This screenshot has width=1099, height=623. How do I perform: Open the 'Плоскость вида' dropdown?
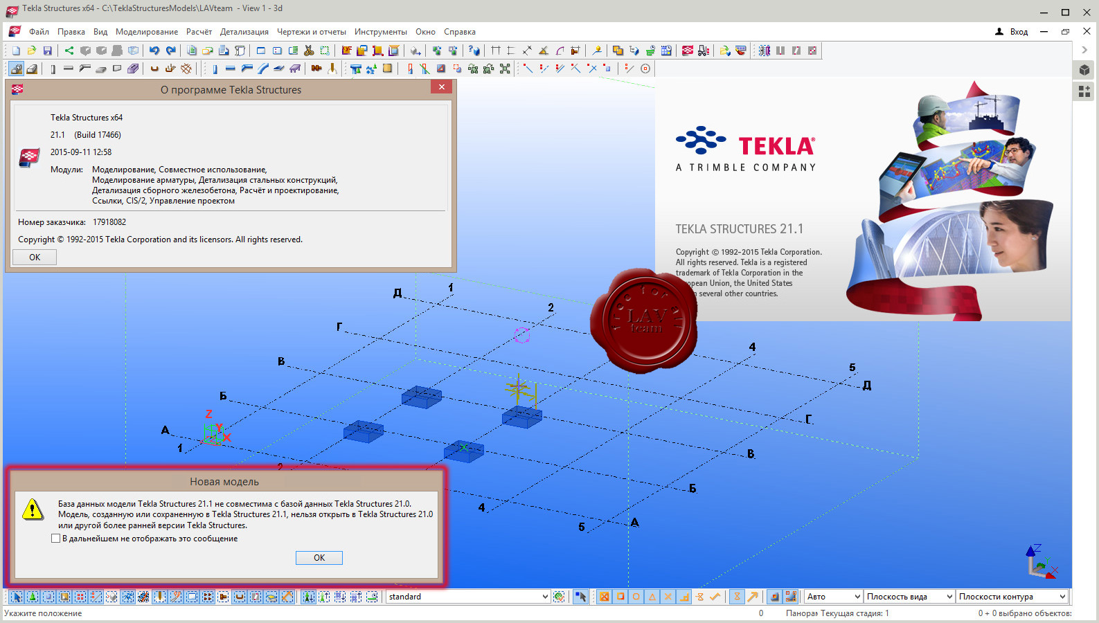pyautogui.click(x=909, y=597)
